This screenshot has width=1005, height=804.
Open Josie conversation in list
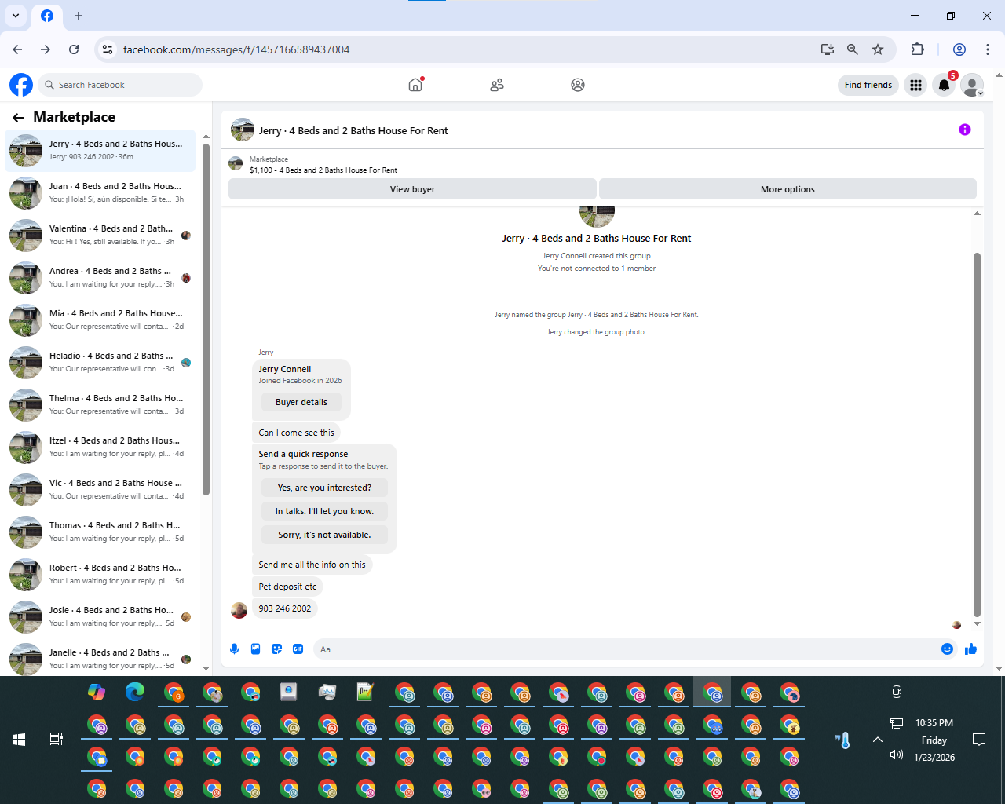click(100, 616)
